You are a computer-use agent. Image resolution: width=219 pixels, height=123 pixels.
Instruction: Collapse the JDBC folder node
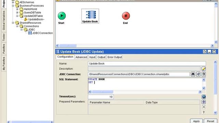[22, 30]
